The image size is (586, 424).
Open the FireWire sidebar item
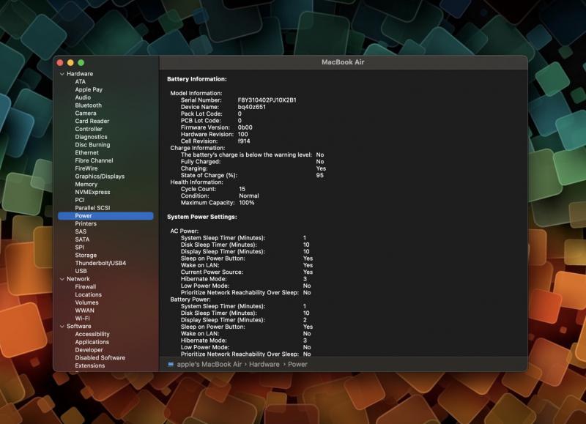coord(86,168)
